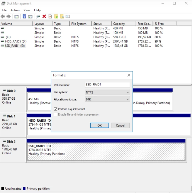192x193 pixels.
Task: Open the Action menu
Action: tap(15, 10)
